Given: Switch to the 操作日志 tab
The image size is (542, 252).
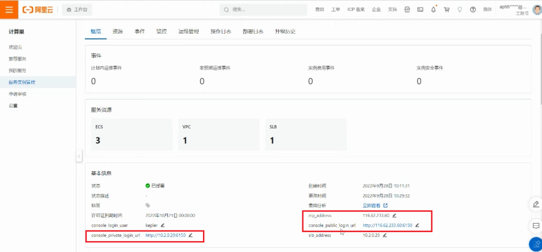Looking at the screenshot, I should tap(221, 31).
